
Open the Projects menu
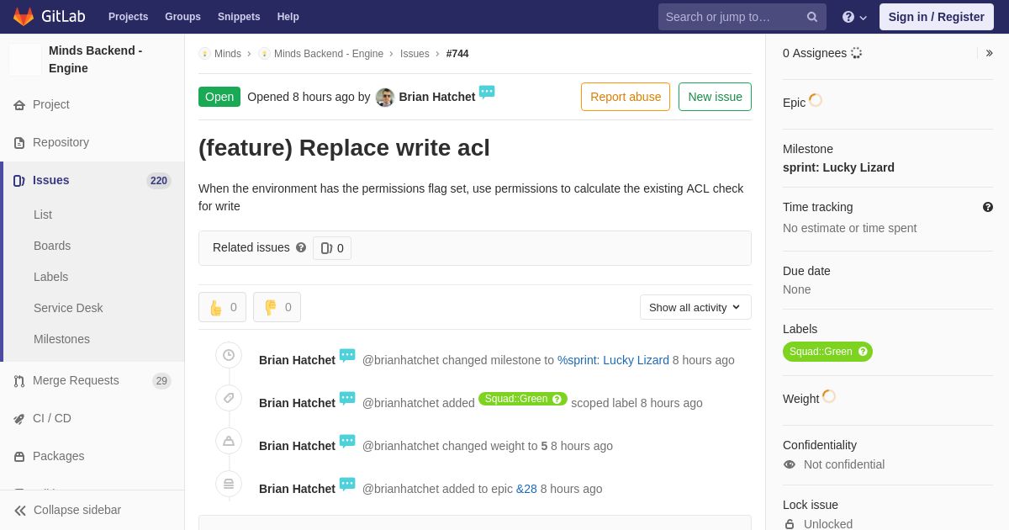point(128,17)
